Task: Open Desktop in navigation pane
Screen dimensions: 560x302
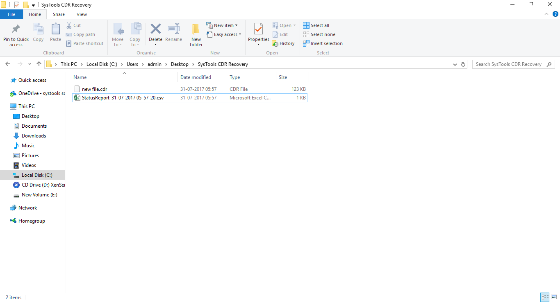Action: [x=30, y=116]
